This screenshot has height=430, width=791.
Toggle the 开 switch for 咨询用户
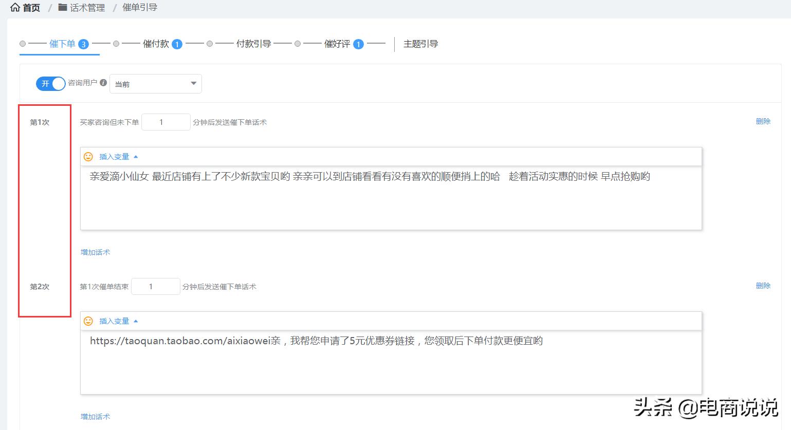[x=50, y=83]
